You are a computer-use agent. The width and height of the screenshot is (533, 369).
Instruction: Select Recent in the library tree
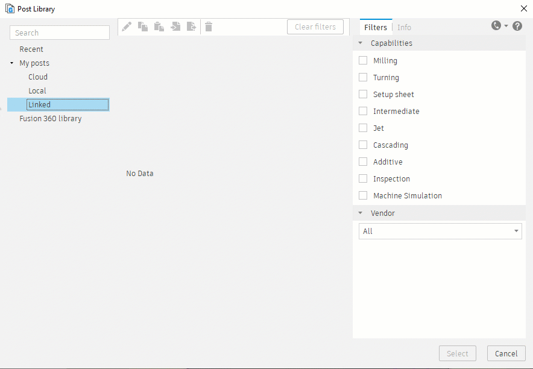tap(31, 49)
